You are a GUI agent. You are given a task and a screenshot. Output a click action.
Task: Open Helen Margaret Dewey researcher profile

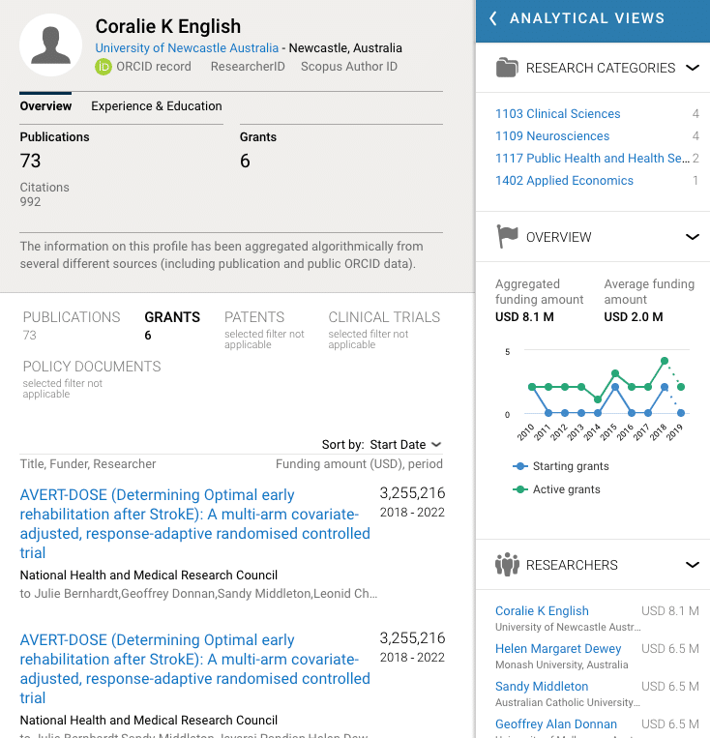[x=558, y=649]
